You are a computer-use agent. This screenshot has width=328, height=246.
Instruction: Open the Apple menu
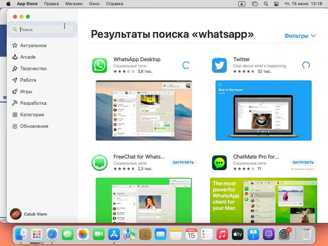[x=8, y=4]
